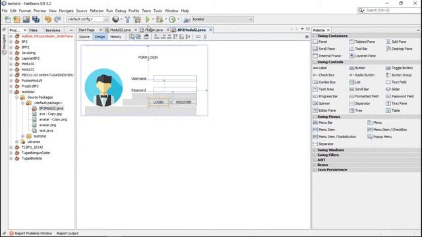Choose the Button control in Palette
Screen dimensions: 422x237
tap(357, 68)
